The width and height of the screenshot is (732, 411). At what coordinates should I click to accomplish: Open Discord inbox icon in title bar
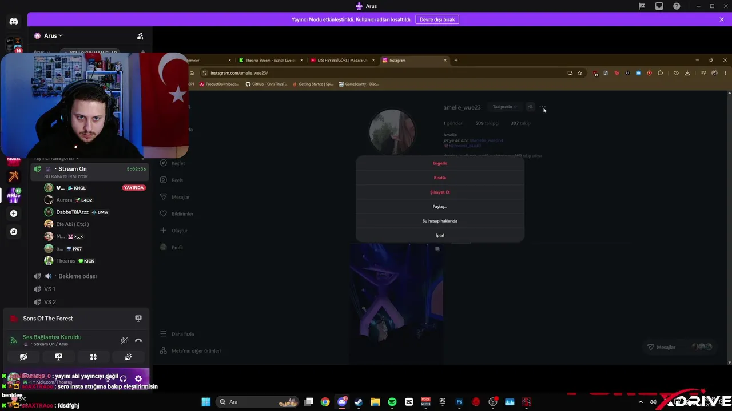coord(659,6)
